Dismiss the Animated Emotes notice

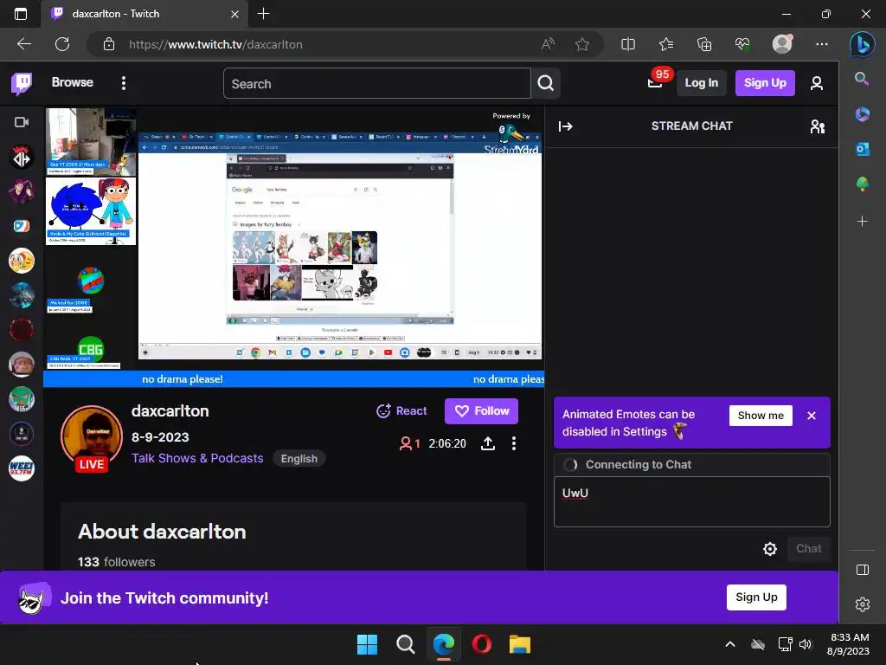point(812,416)
